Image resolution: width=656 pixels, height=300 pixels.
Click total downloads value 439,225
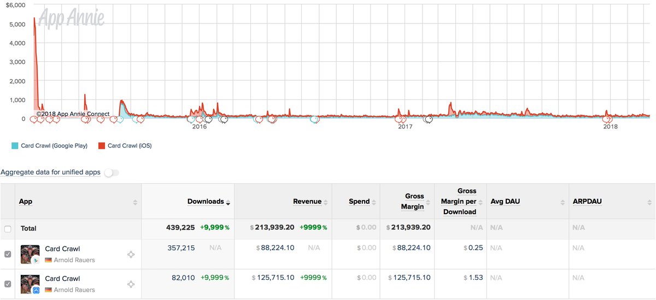181,228
